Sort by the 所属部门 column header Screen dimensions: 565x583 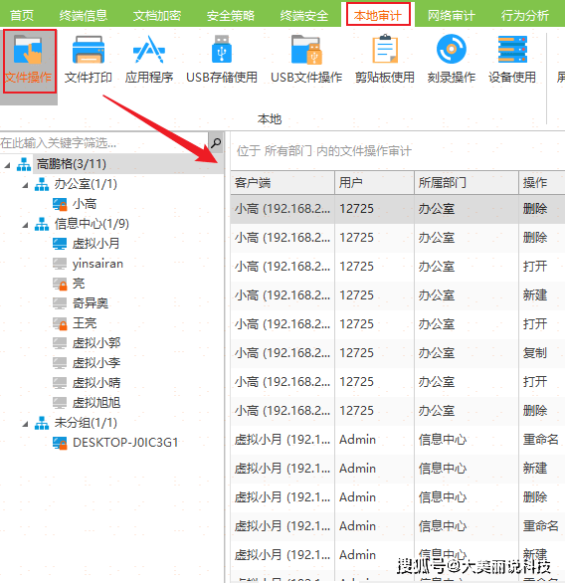(467, 182)
